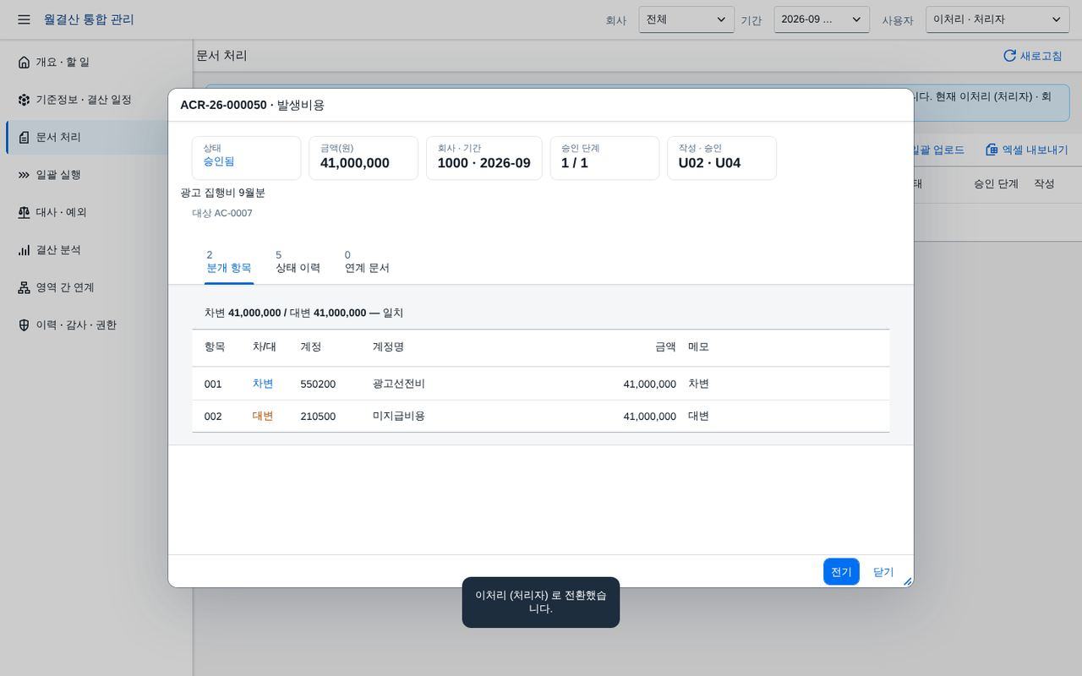Open the 기간 dropdown showing 2026-09
The height and width of the screenshot is (676, 1082).
pyautogui.click(x=822, y=19)
